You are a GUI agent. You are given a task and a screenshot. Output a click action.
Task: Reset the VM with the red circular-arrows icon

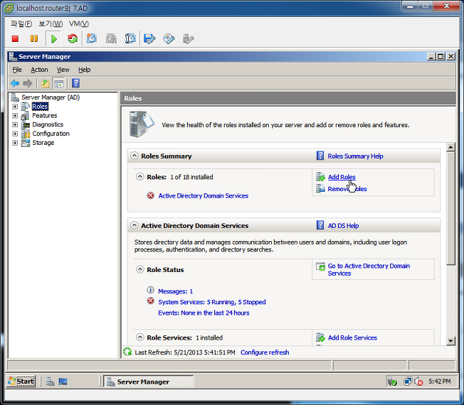pyautogui.click(x=72, y=38)
